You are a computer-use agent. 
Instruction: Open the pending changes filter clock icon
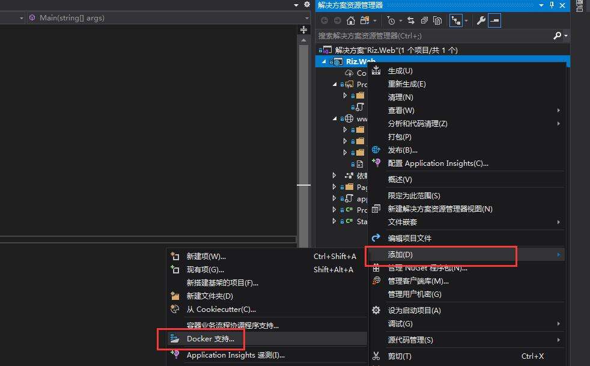coord(391,21)
